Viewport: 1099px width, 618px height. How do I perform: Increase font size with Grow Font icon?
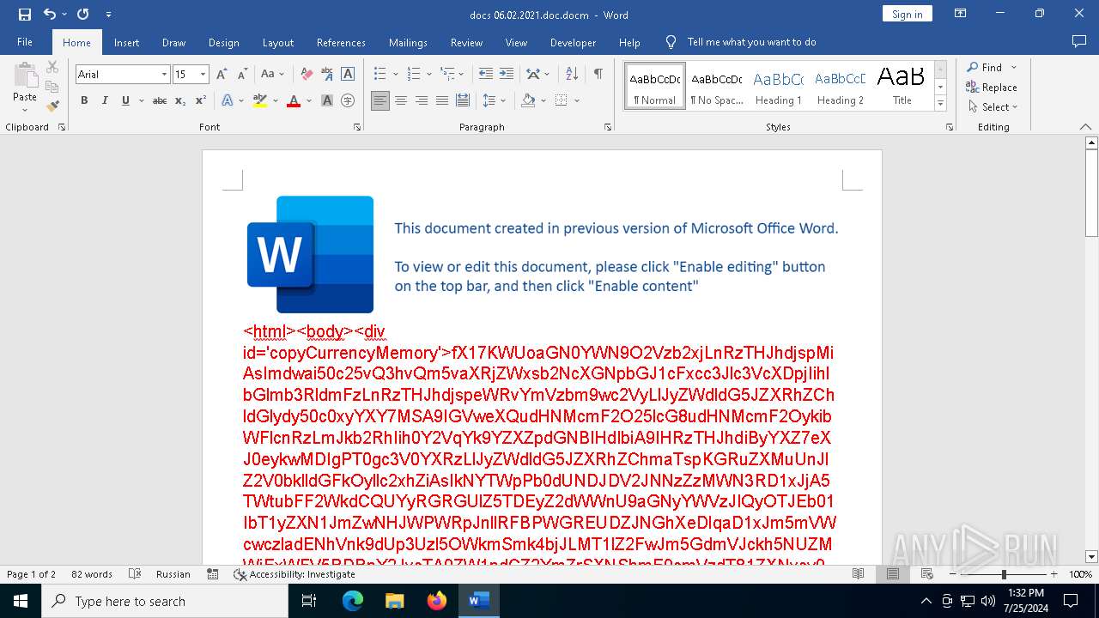[x=222, y=75]
